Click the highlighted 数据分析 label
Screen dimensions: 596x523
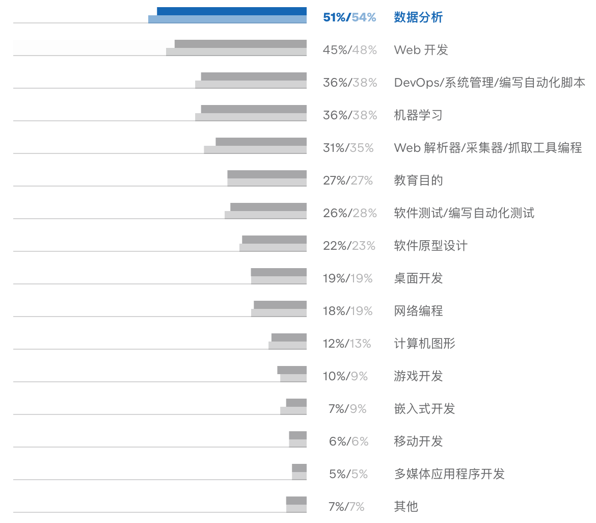pyautogui.click(x=418, y=17)
